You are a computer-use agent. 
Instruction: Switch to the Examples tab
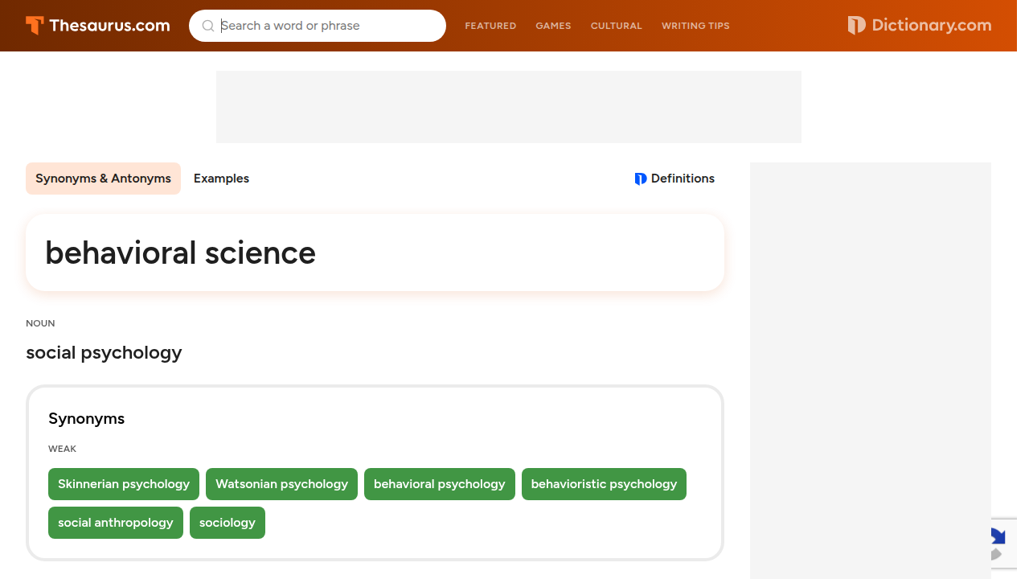click(221, 179)
